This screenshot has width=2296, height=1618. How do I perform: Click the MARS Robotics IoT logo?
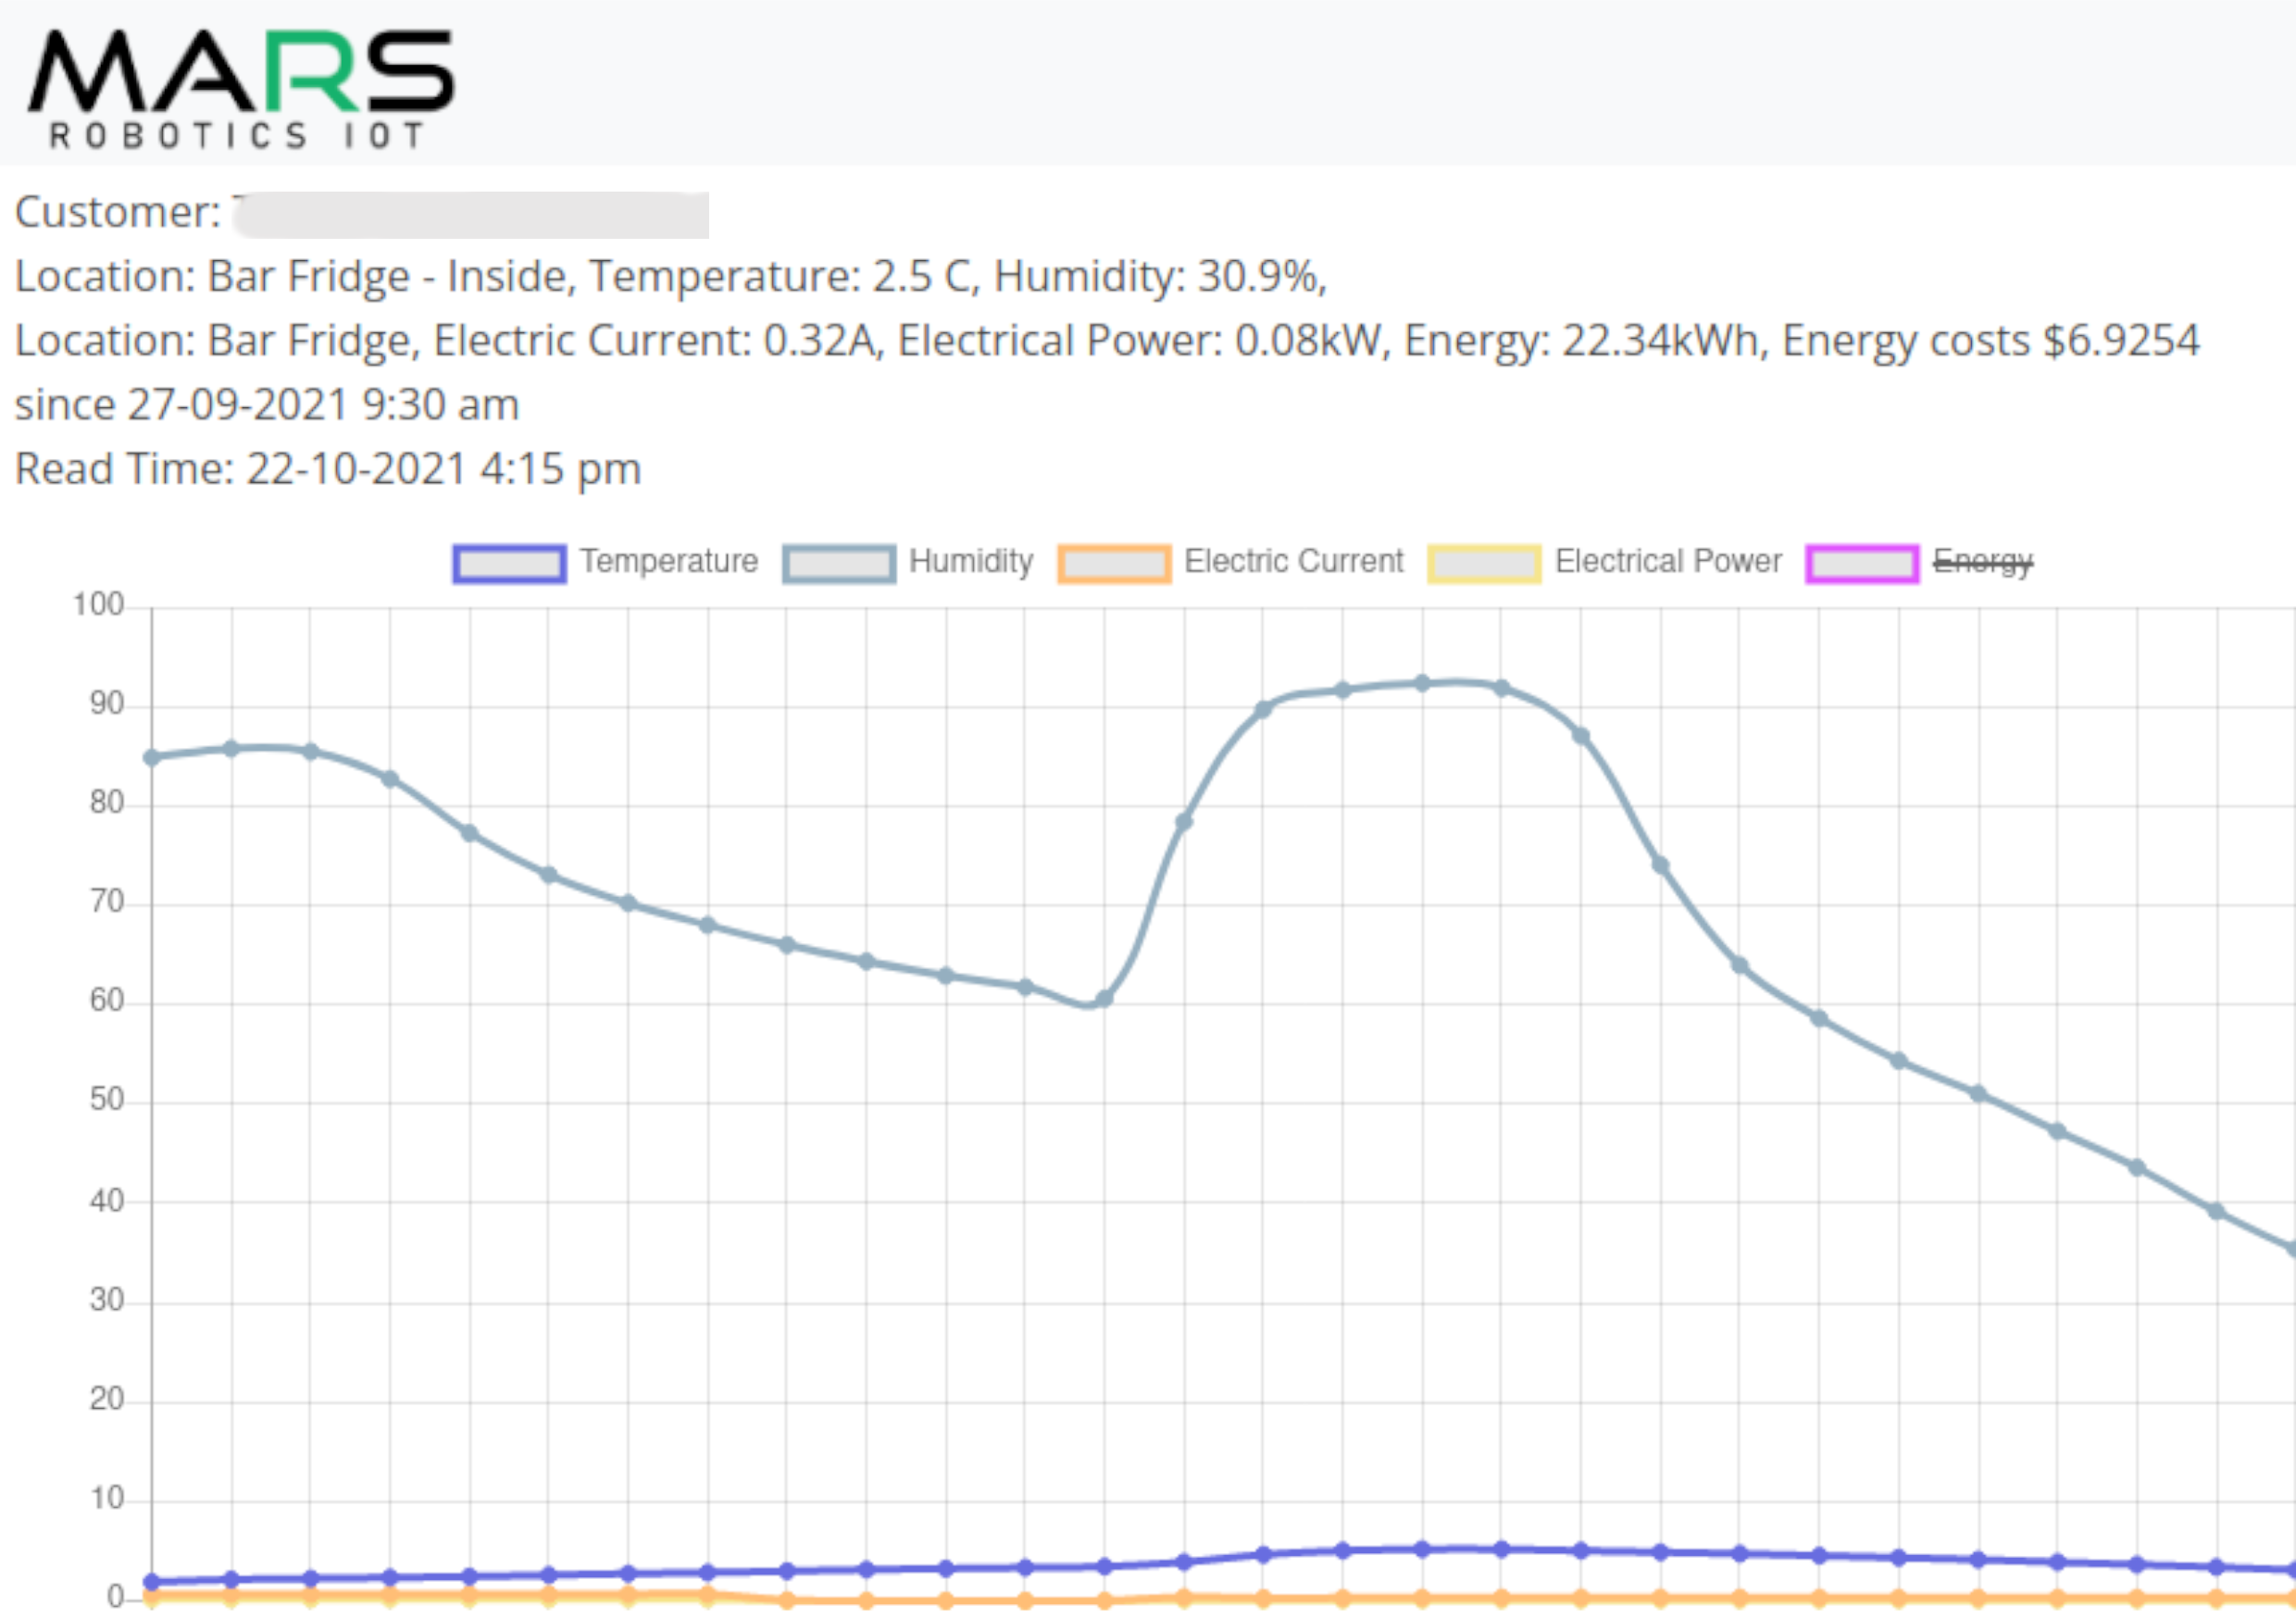tap(241, 88)
